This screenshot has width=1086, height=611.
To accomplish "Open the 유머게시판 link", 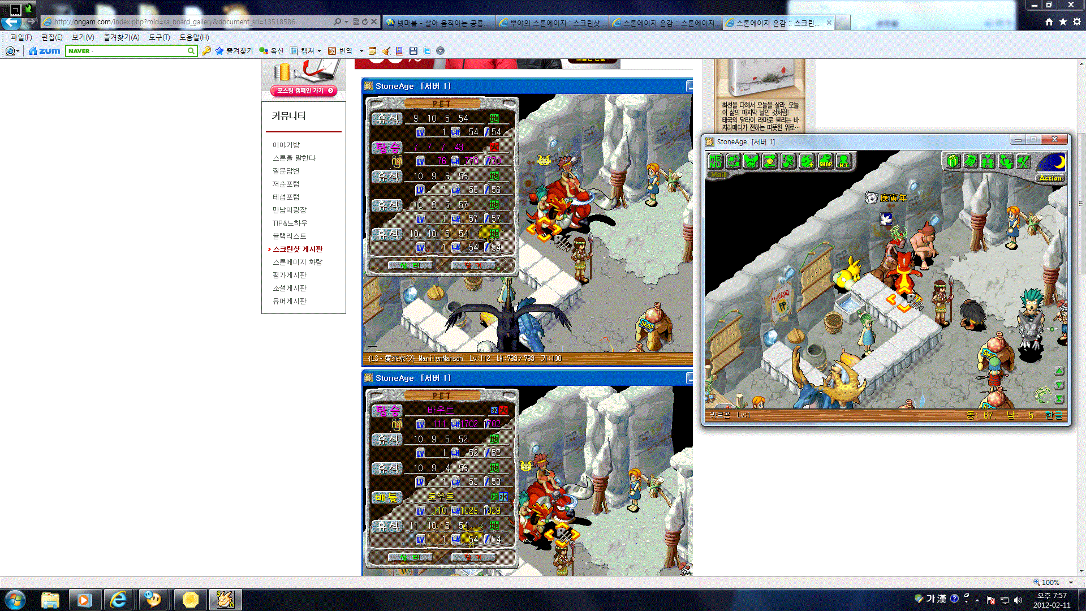I will tap(290, 301).
